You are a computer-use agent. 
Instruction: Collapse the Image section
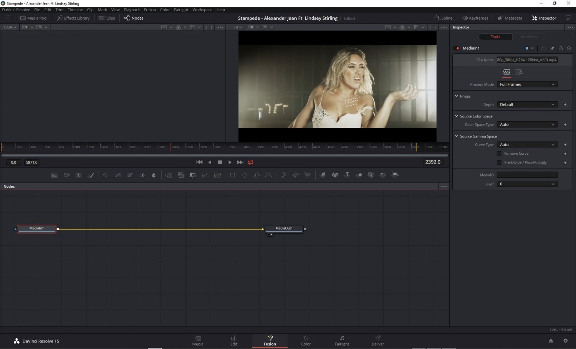pyautogui.click(x=457, y=96)
